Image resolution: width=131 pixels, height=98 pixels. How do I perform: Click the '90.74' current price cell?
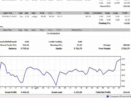click(88, 16)
